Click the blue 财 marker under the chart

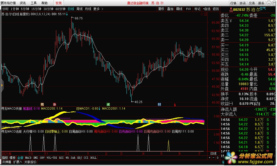click(159, 104)
